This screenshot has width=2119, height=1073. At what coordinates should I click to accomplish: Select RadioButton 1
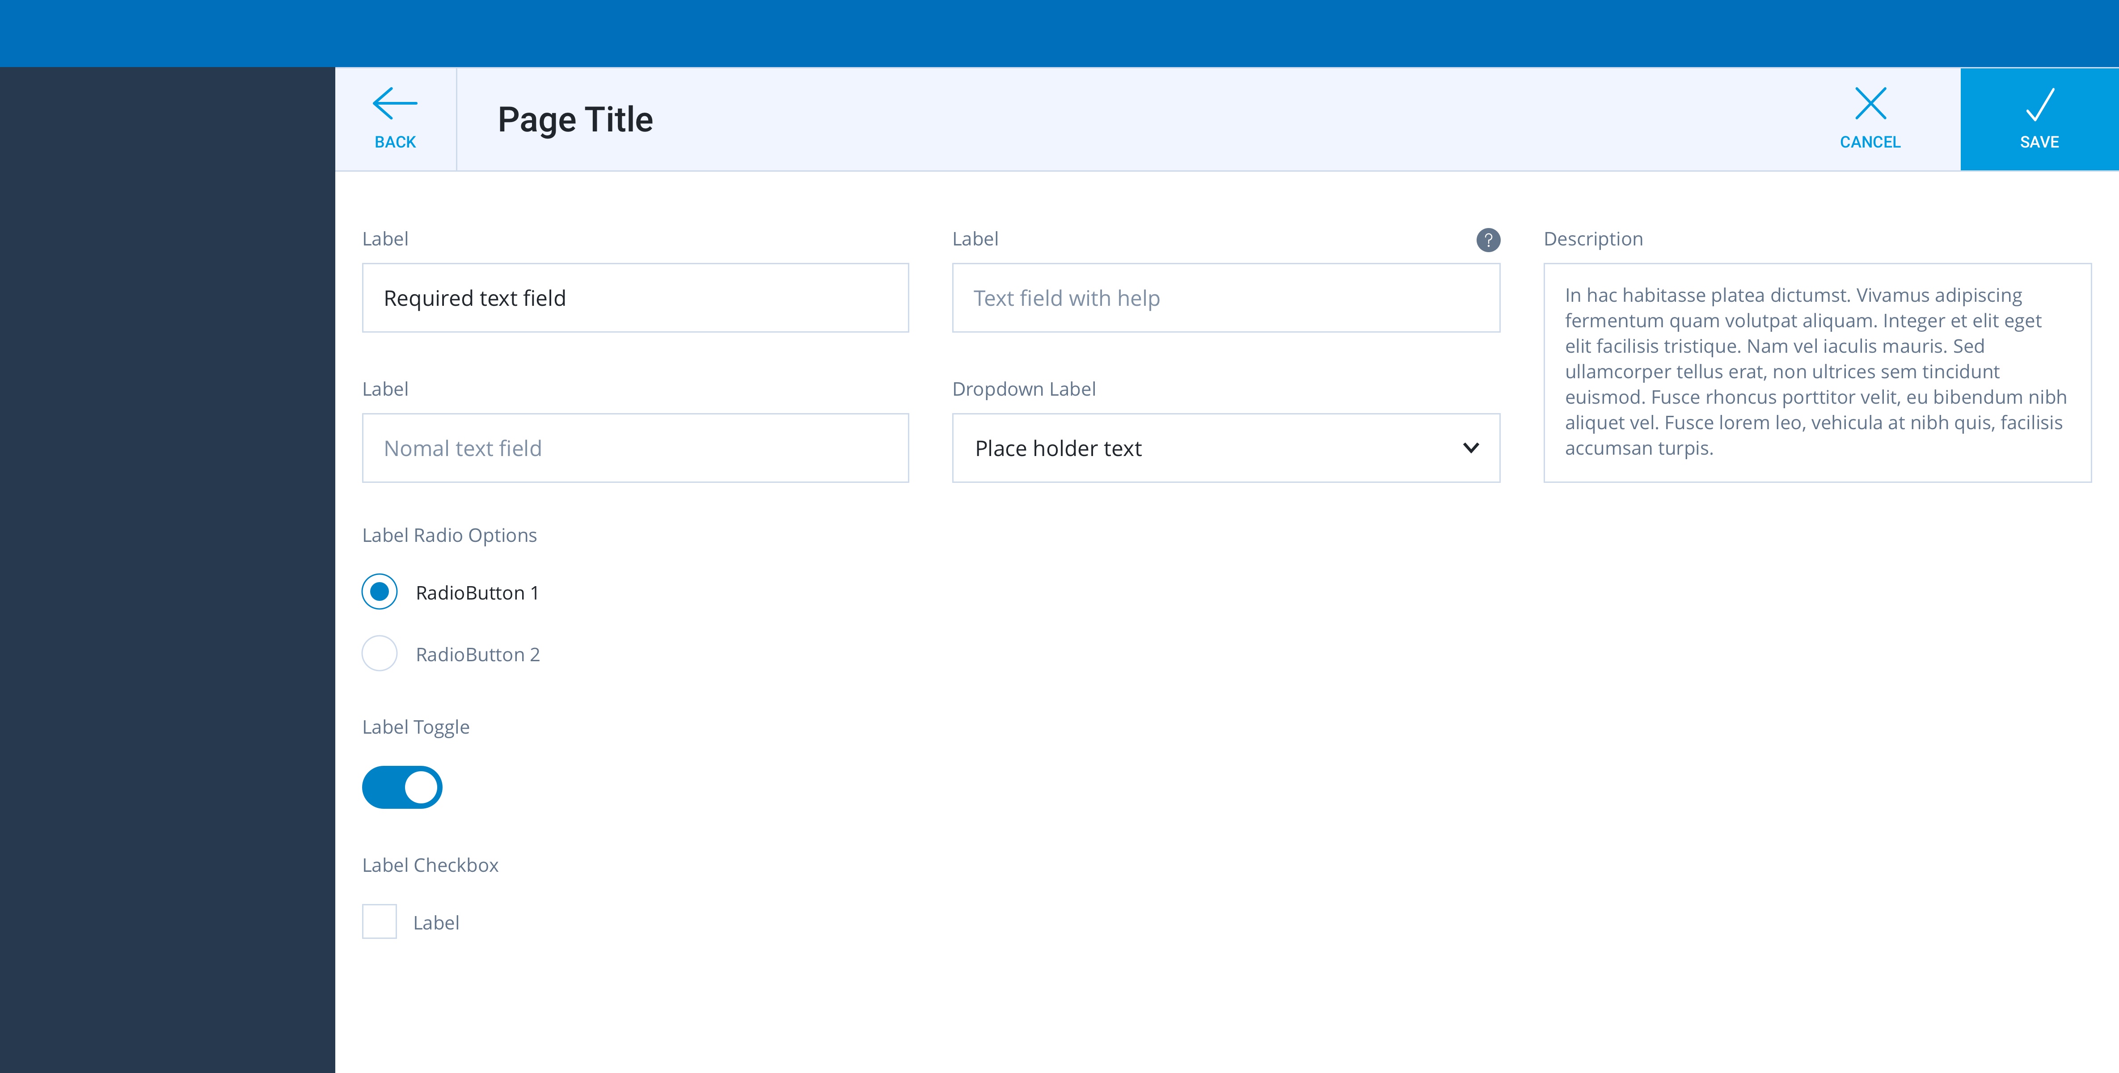click(x=379, y=591)
